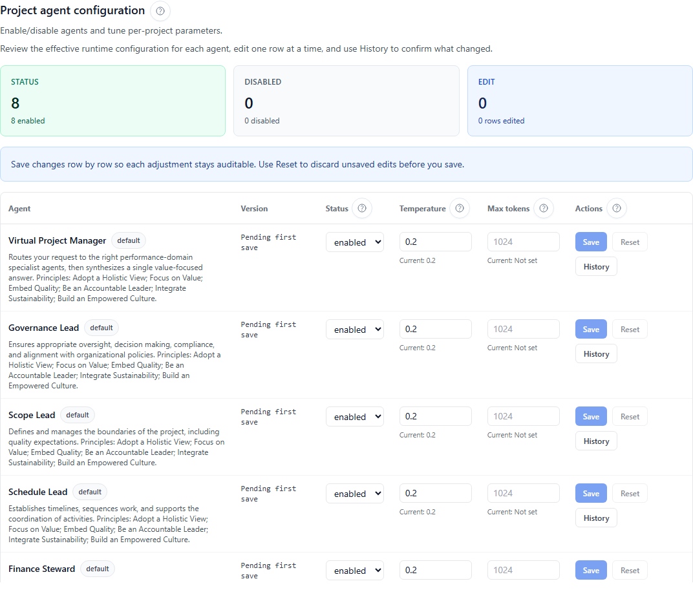Screen dimensions: 693x590
Task: Select the Disabled summary card
Action: coord(346,101)
